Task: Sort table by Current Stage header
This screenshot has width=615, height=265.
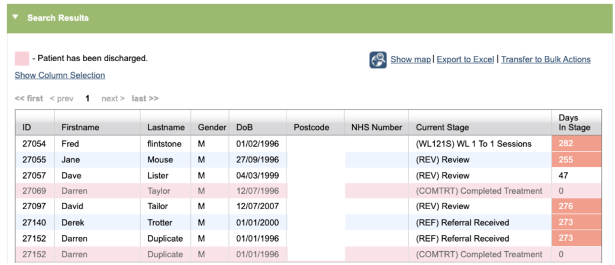Action: click(442, 127)
